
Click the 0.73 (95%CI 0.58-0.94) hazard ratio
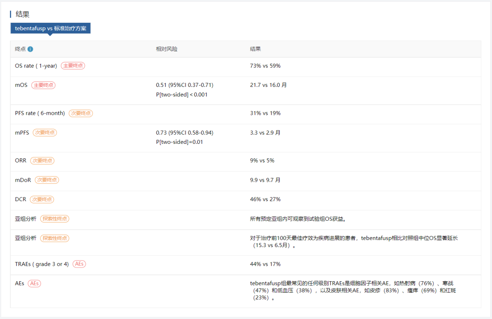pos(184,132)
